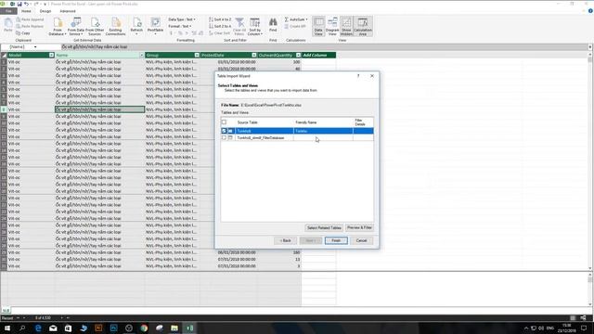Click Sort Z to A
Screen dimensions: 594x334
tap(220, 26)
